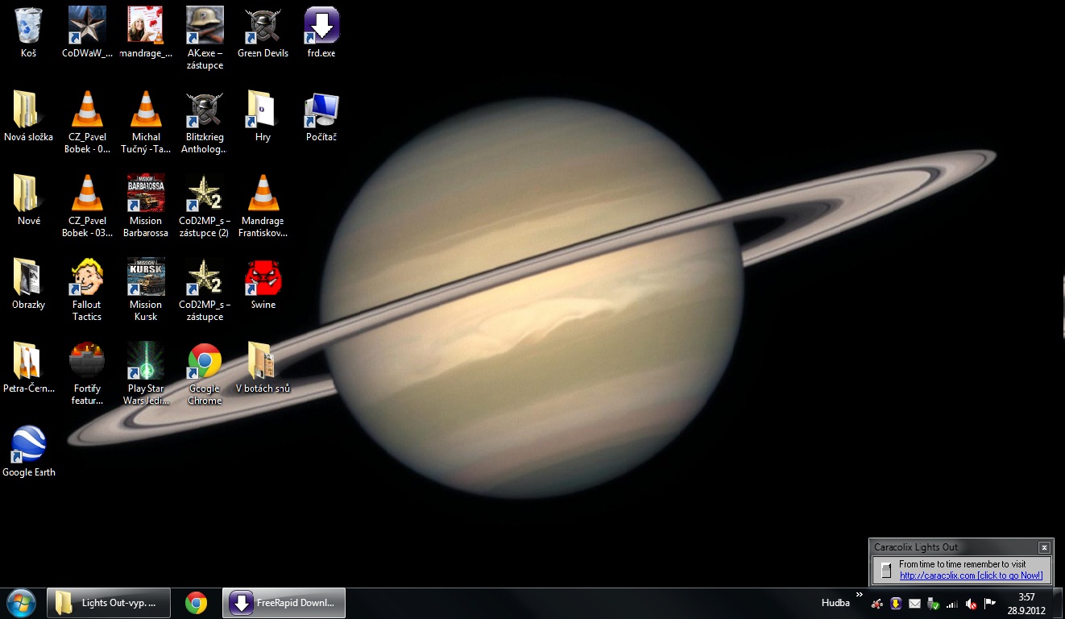Click the Play Star Wars Jedi shortcut
Viewport: 1065px width, 619px height.
(146, 361)
